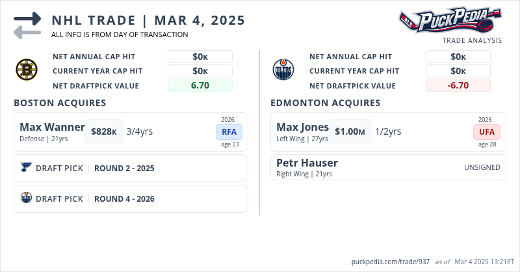Select Petr Hauser's name
Screen dimensions: 520x272
307,163
